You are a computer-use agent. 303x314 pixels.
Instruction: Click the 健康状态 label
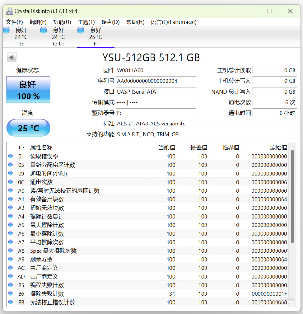(27, 70)
